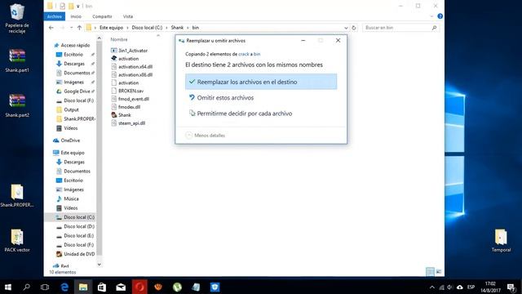Open the Papelera de reciclaje desktop icon

(16, 19)
